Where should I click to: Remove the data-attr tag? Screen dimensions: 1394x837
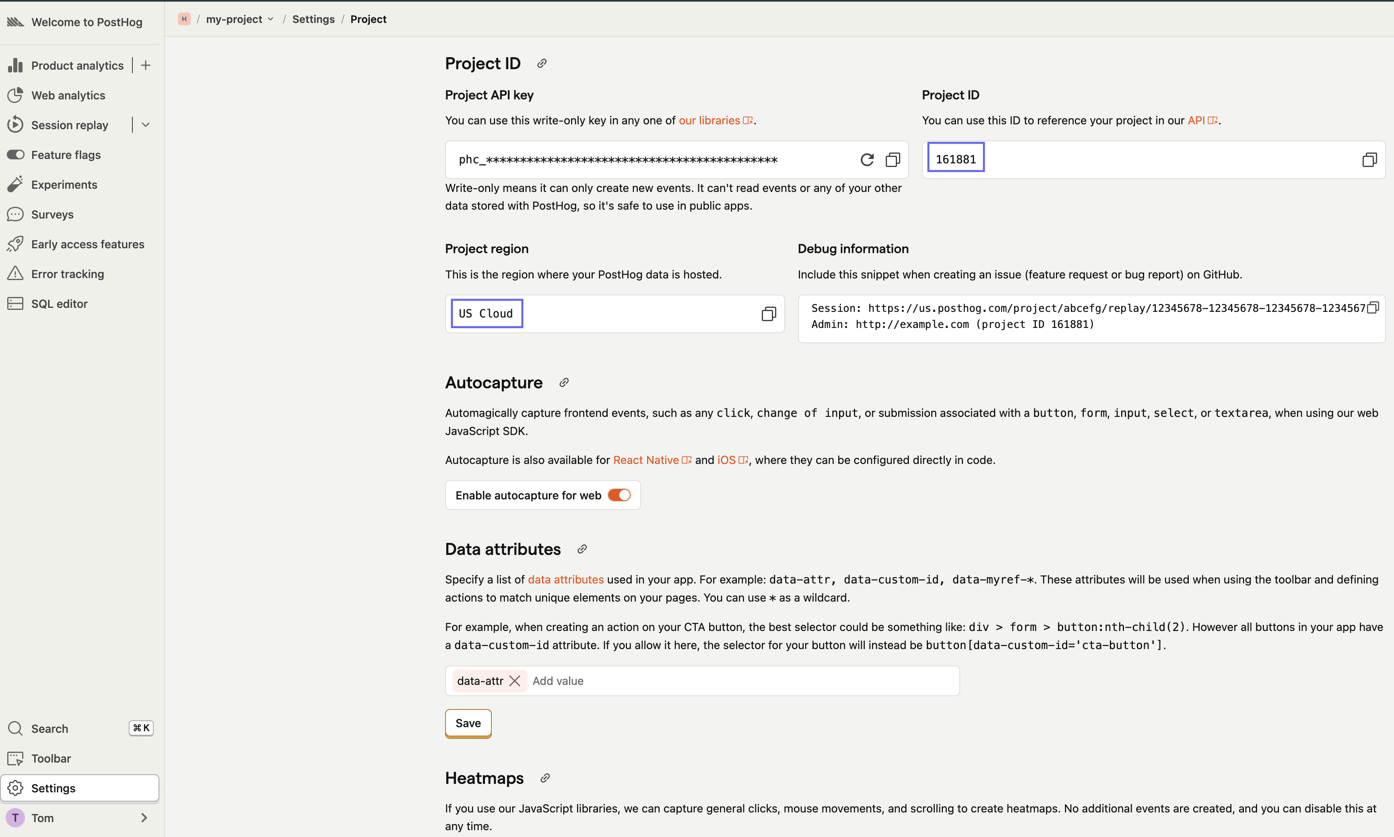[x=514, y=681]
